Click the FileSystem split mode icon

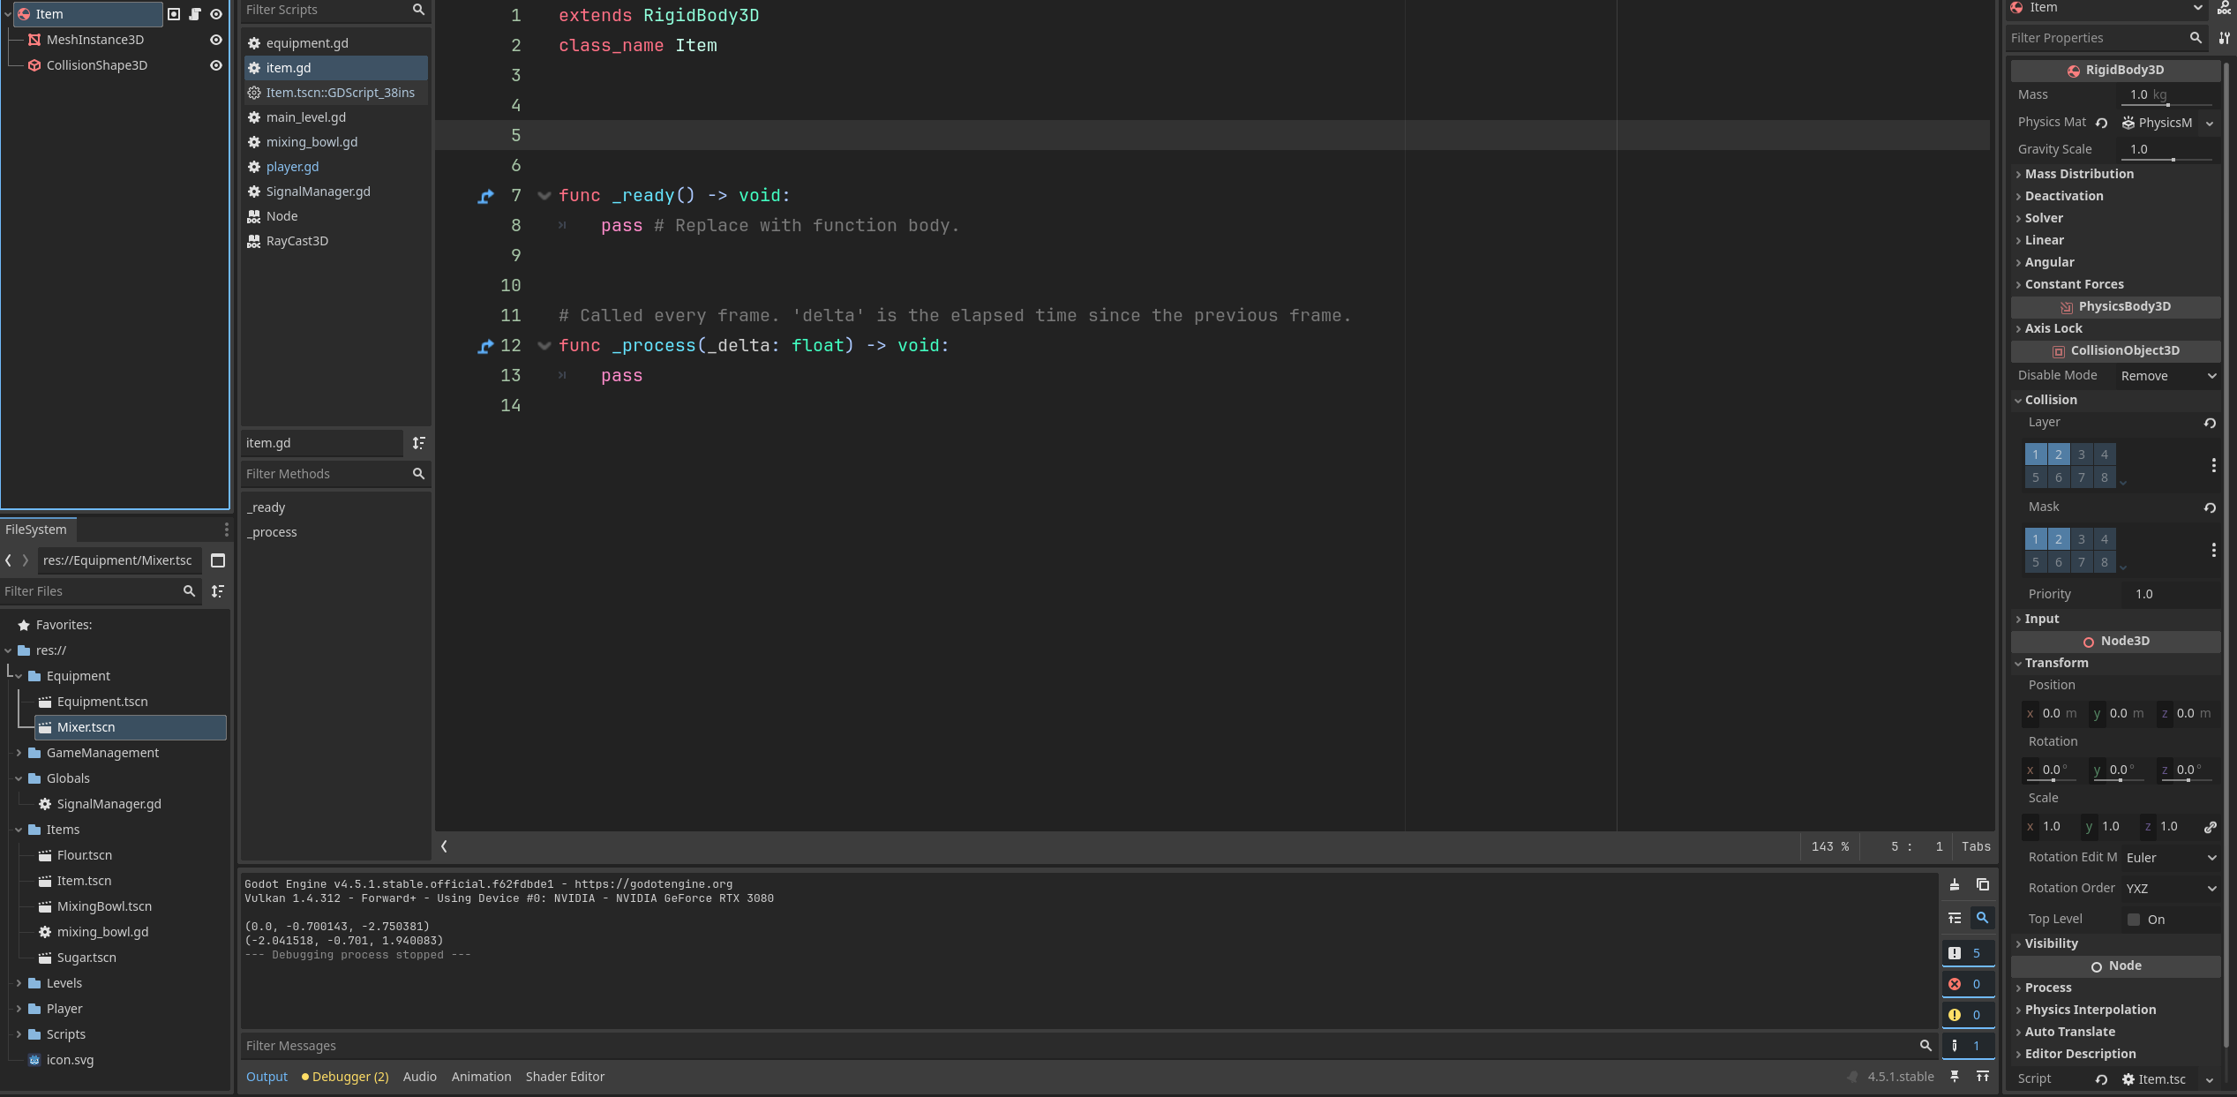[218, 560]
